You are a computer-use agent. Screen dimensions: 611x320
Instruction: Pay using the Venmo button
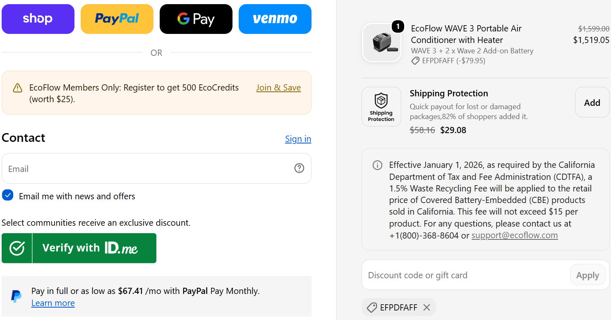[275, 19]
